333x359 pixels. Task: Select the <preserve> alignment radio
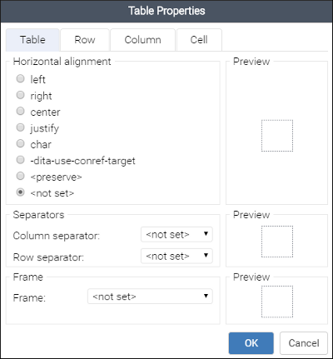point(20,176)
